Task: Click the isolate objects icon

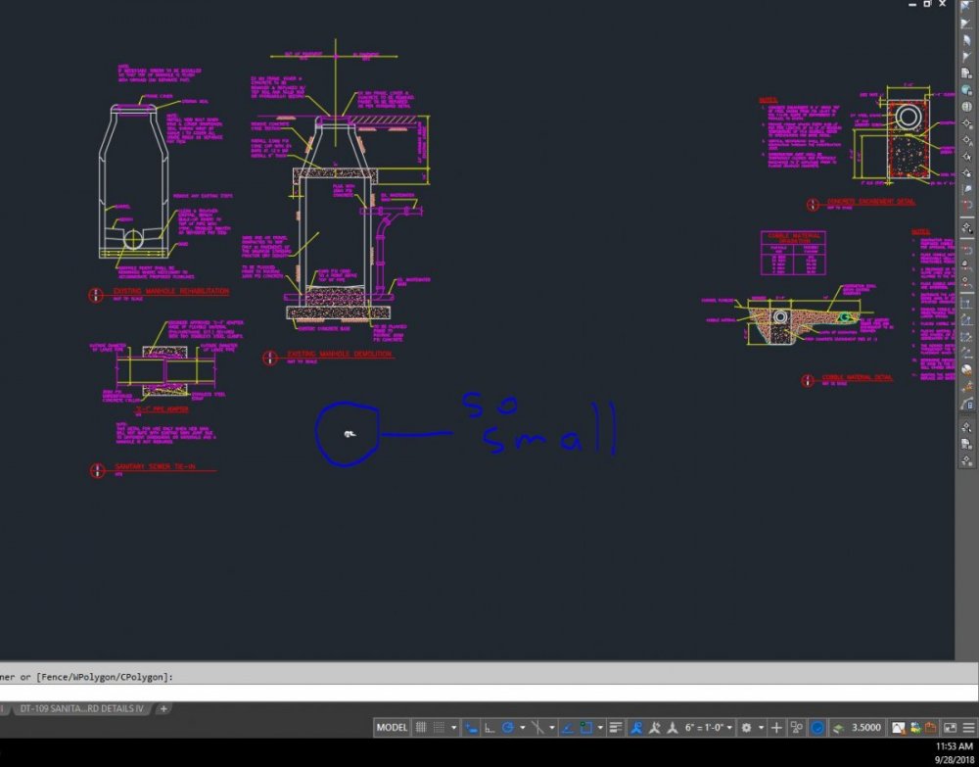Action: pos(797,727)
